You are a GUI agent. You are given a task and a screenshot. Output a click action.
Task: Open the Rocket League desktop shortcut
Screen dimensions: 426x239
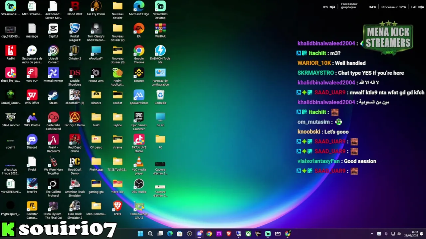click(75, 33)
